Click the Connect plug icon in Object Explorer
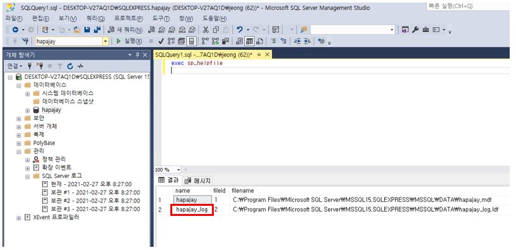The image size is (516, 250). [x=30, y=66]
